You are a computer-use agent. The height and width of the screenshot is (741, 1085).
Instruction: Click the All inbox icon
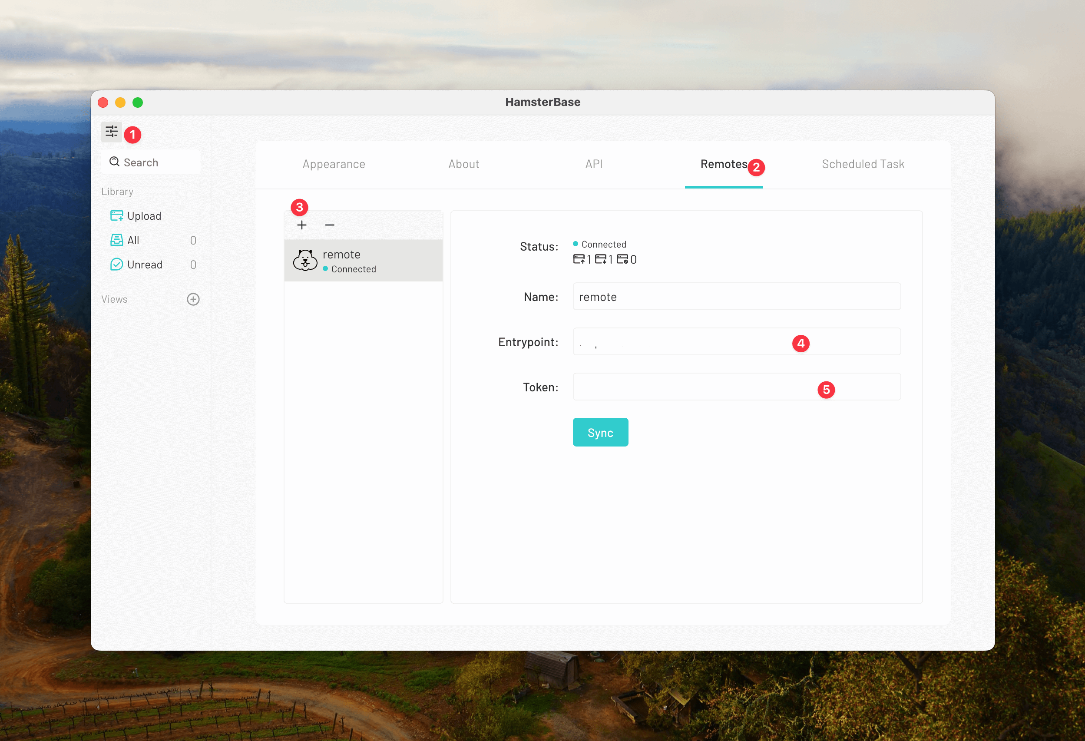(116, 240)
